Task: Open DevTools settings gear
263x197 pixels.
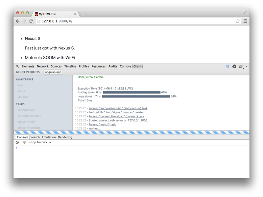Action: point(234,67)
